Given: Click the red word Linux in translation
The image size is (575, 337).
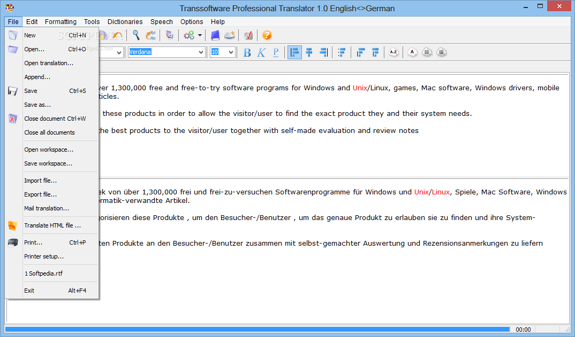Looking at the screenshot, I should coord(441,192).
